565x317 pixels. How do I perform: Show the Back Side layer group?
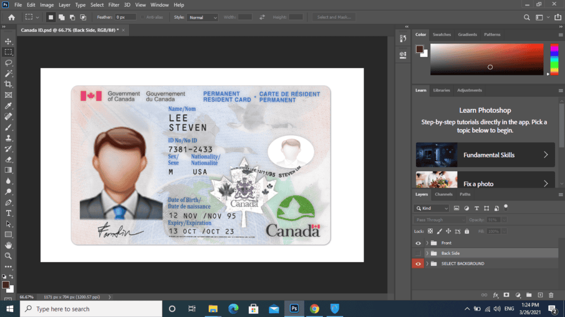coord(418,253)
